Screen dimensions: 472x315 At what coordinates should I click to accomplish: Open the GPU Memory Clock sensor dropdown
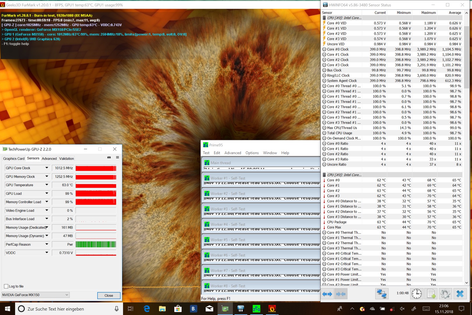tap(47, 176)
